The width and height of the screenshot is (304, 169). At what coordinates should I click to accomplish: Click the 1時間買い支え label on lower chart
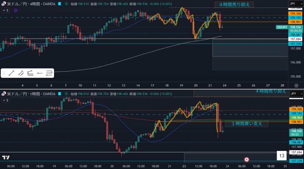[x=247, y=123]
